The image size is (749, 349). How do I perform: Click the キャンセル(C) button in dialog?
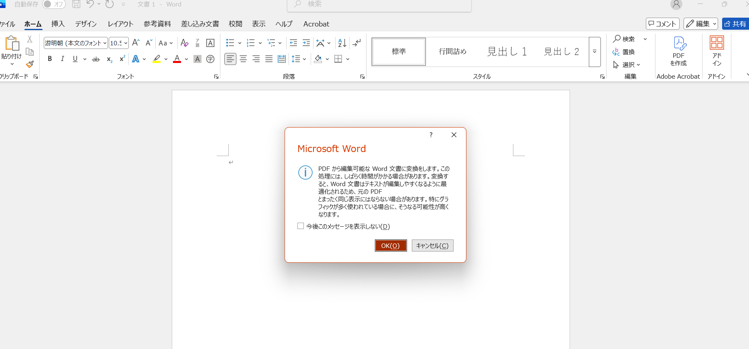click(x=432, y=246)
